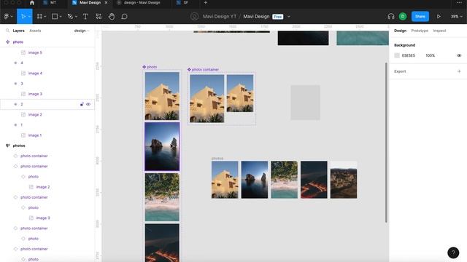Click the Background color swatch
467x262 pixels.
[397, 55]
